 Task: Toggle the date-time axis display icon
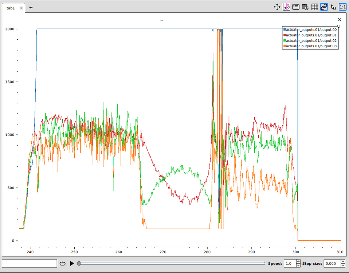[305, 7]
